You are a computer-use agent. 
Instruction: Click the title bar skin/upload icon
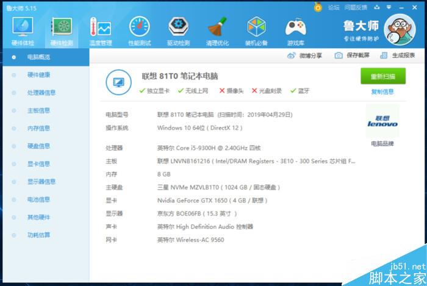click(377, 7)
